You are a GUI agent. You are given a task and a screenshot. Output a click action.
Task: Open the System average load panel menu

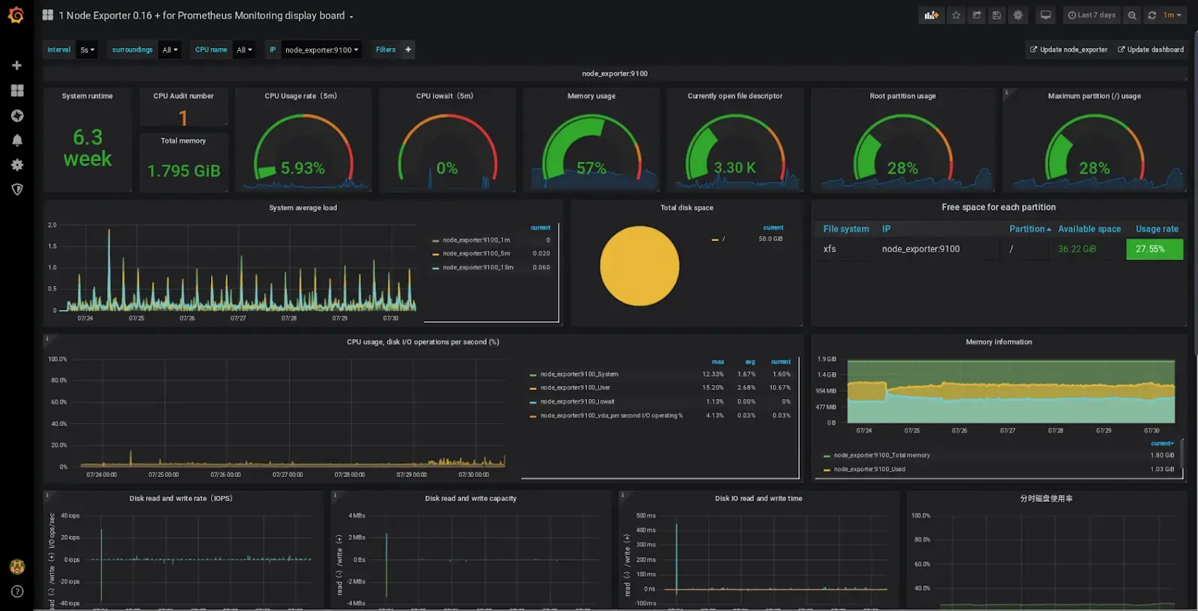[x=303, y=208]
